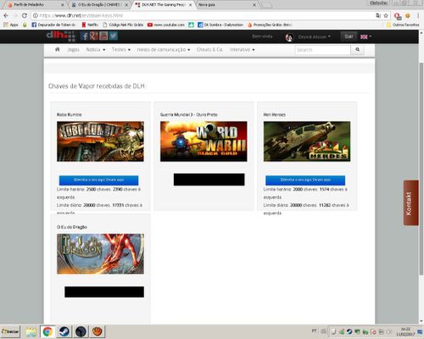Click the PT language indicator in tray
Viewport: 424px width, 339px height.
pos(314,331)
